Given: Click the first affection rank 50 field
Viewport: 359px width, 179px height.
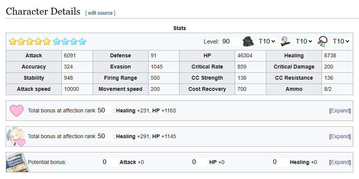Looking at the screenshot, I should point(105,110).
